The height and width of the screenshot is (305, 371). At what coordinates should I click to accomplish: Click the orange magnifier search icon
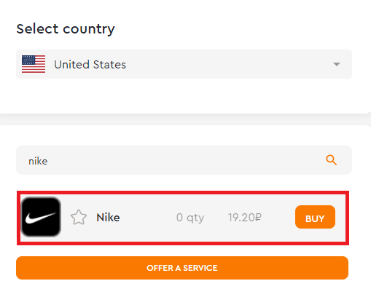[331, 160]
